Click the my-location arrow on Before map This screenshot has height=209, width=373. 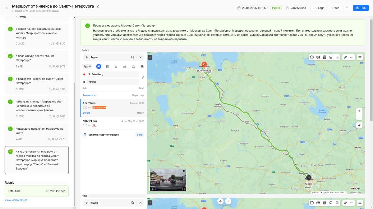359,125
